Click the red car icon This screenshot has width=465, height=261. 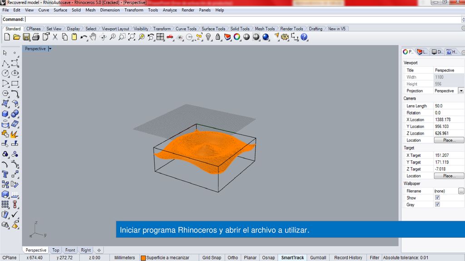click(170, 37)
